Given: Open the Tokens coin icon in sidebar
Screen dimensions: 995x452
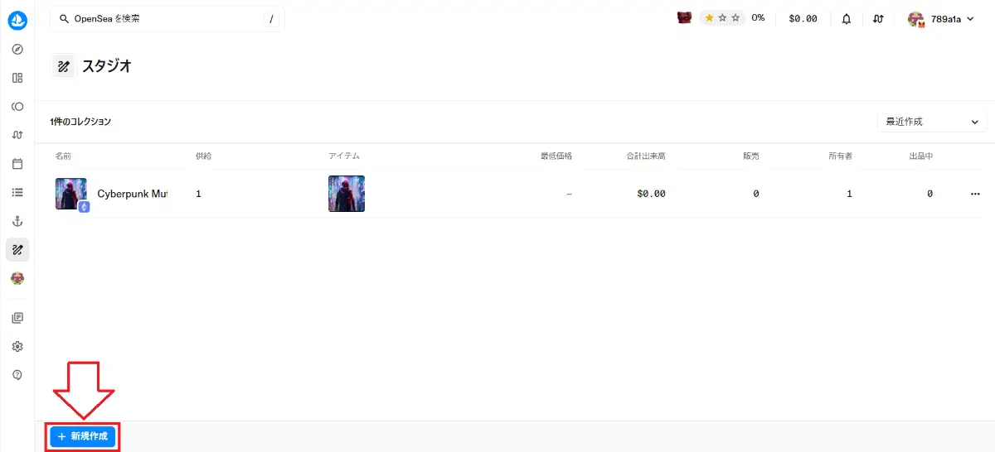Looking at the screenshot, I should tap(17, 107).
